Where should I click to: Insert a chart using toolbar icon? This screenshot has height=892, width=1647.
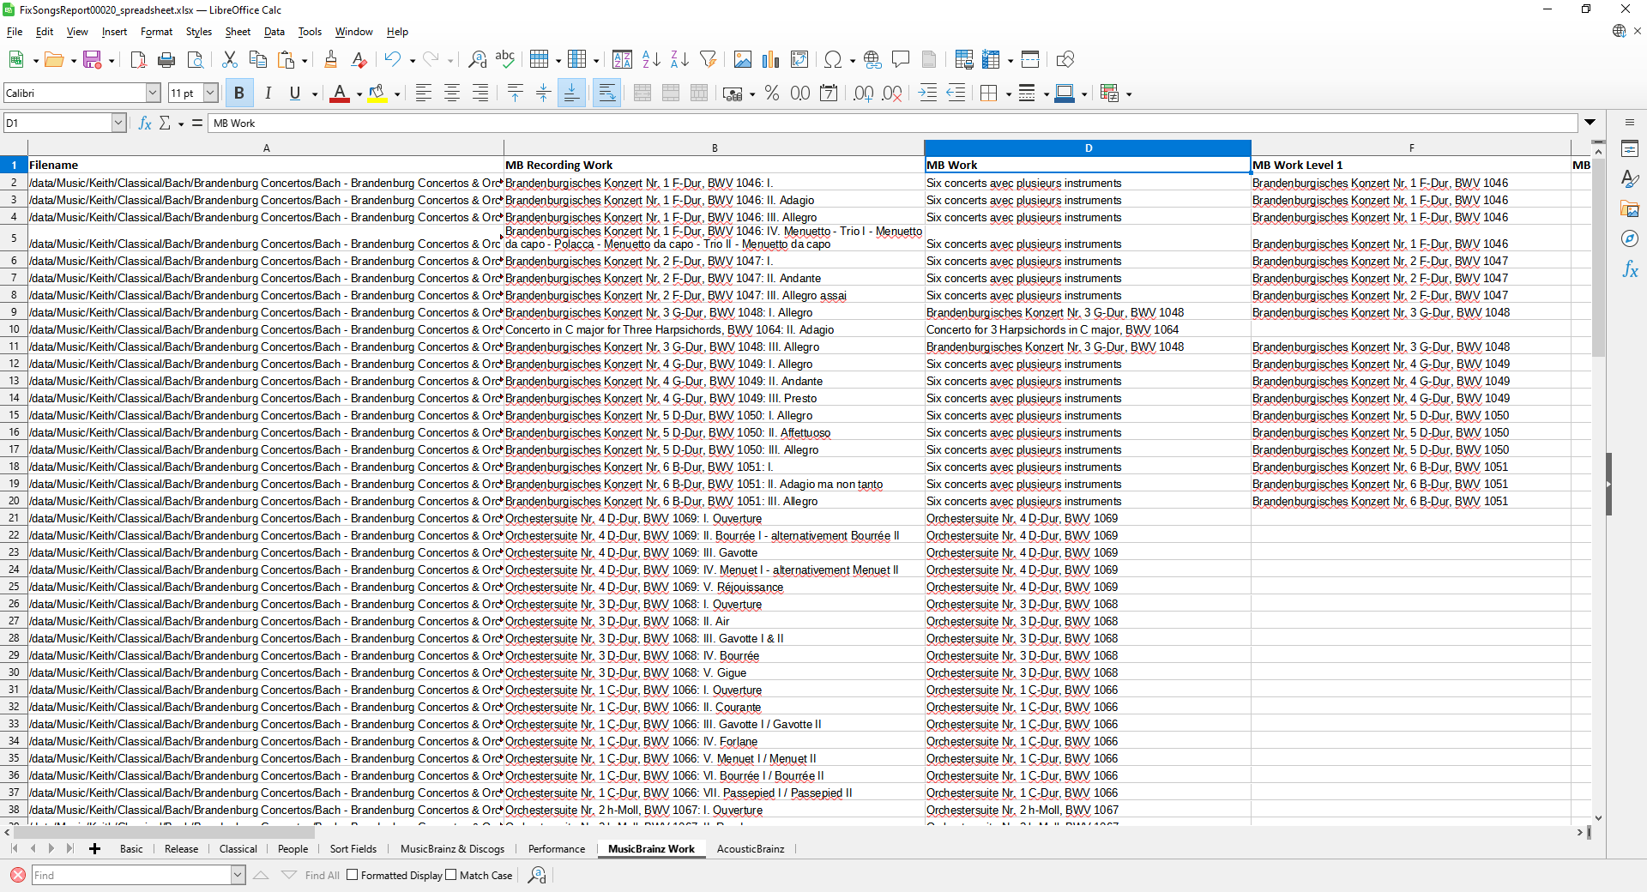point(771,59)
